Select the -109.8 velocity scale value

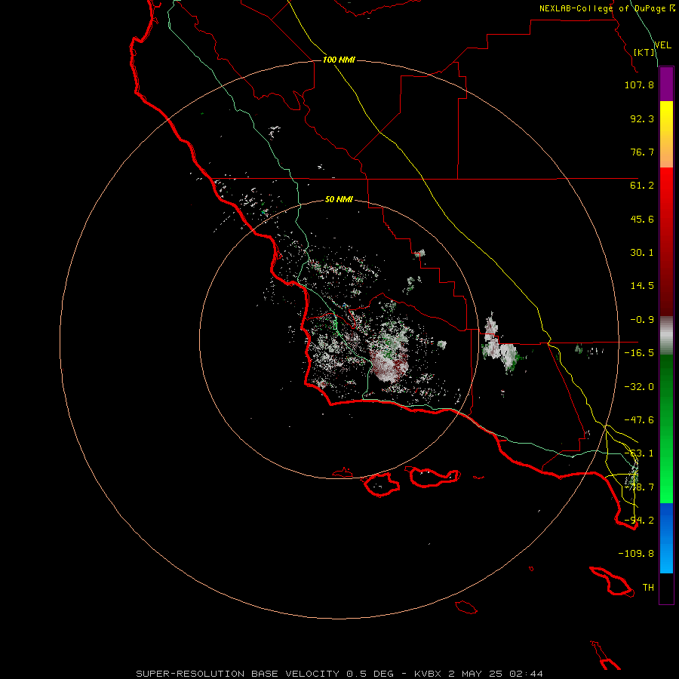[636, 554]
